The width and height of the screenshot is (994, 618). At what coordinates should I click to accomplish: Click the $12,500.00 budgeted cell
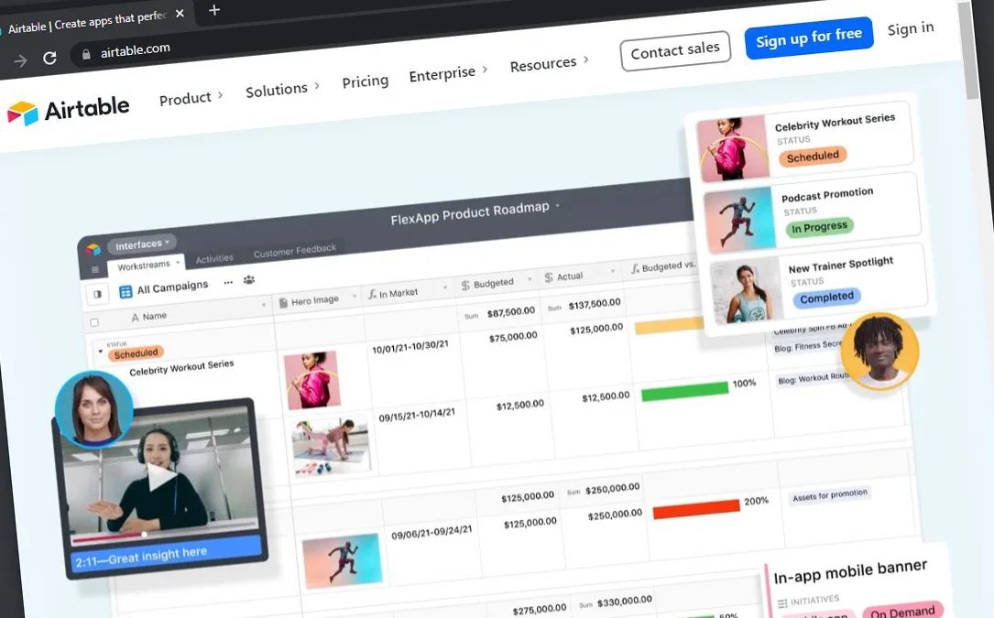519,405
